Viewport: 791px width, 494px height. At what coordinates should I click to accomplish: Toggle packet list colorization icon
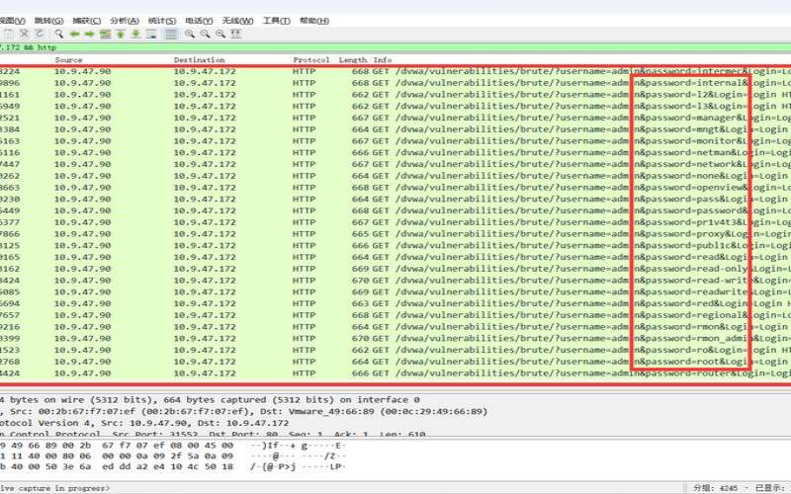171,34
